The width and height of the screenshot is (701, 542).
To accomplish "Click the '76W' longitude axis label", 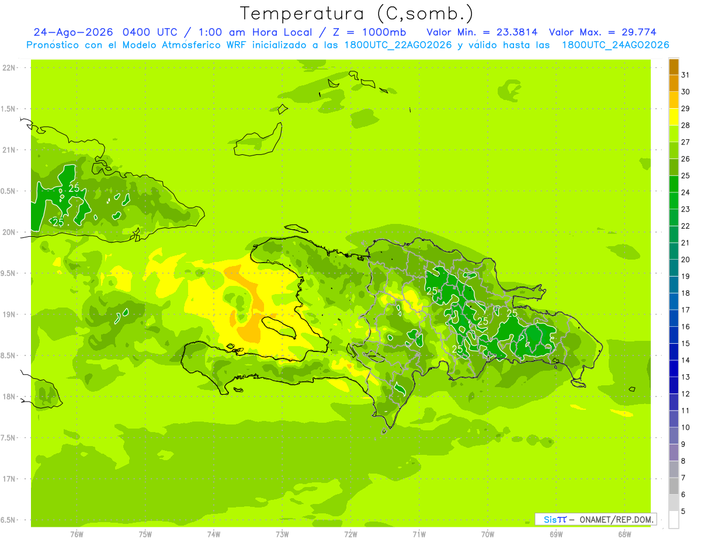I will pos(77,534).
